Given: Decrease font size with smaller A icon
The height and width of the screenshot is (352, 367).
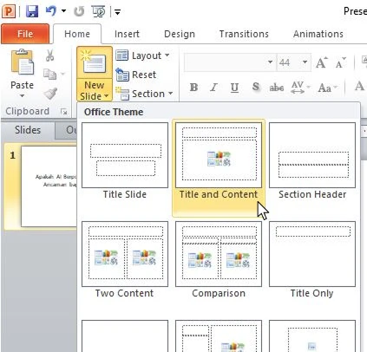Looking at the screenshot, I should pyautogui.click(x=340, y=62).
